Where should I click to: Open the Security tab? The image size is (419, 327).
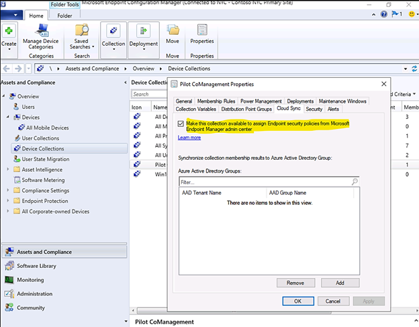click(314, 109)
